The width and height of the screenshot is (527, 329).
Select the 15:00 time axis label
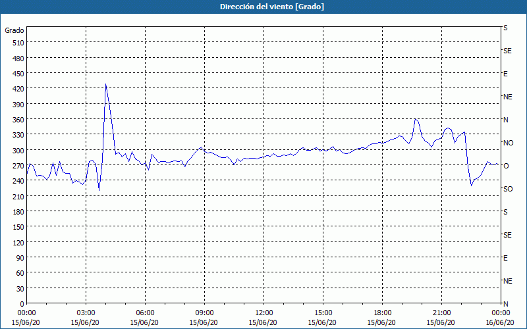(323, 313)
